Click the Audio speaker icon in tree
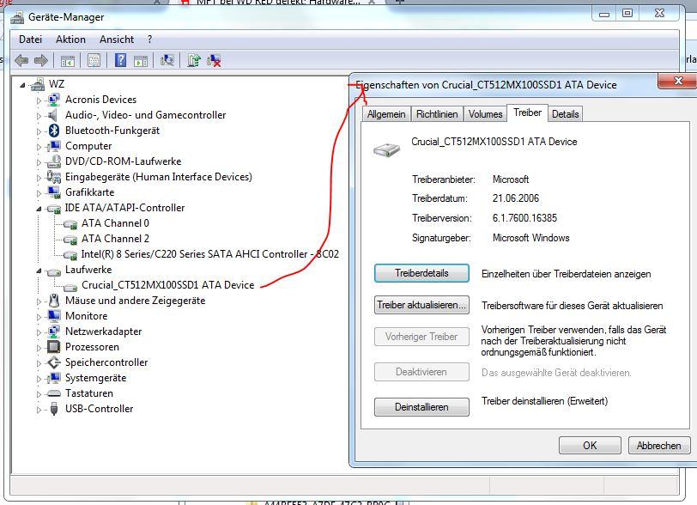This screenshot has height=505, width=697. tap(53, 115)
